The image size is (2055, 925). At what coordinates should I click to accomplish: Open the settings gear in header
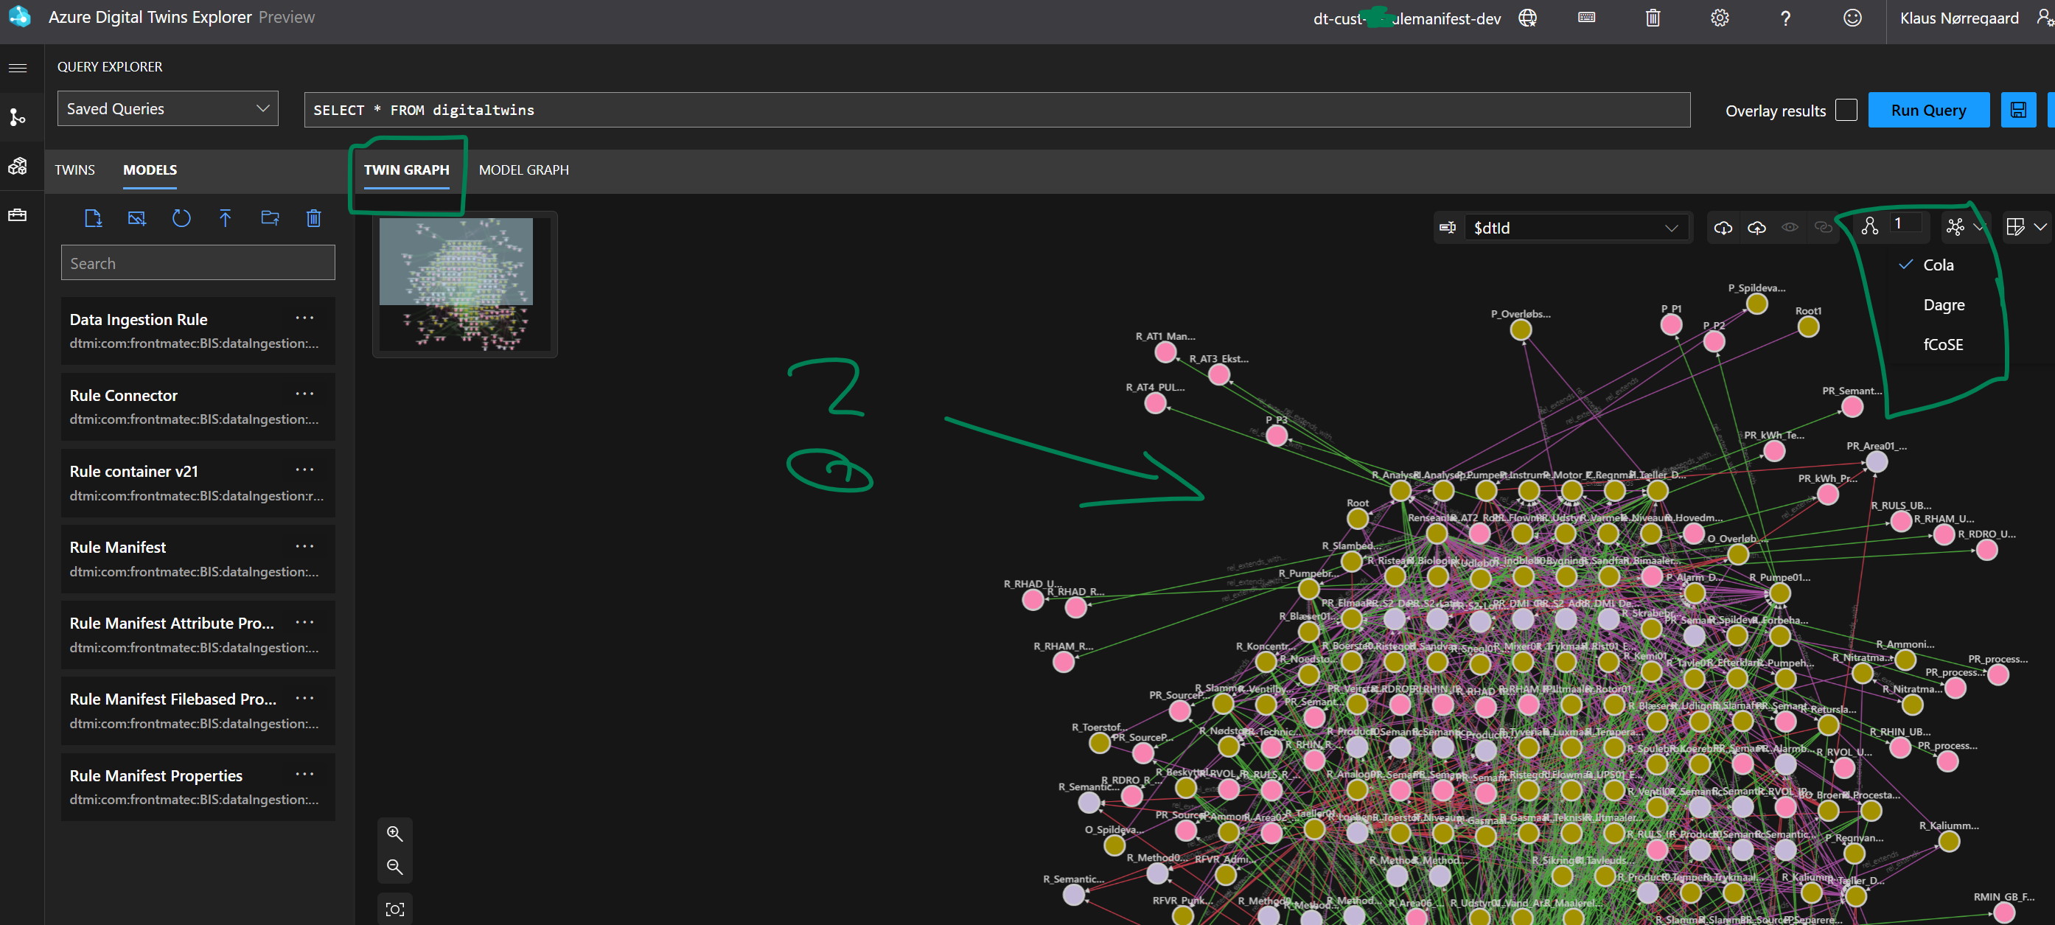click(1719, 18)
